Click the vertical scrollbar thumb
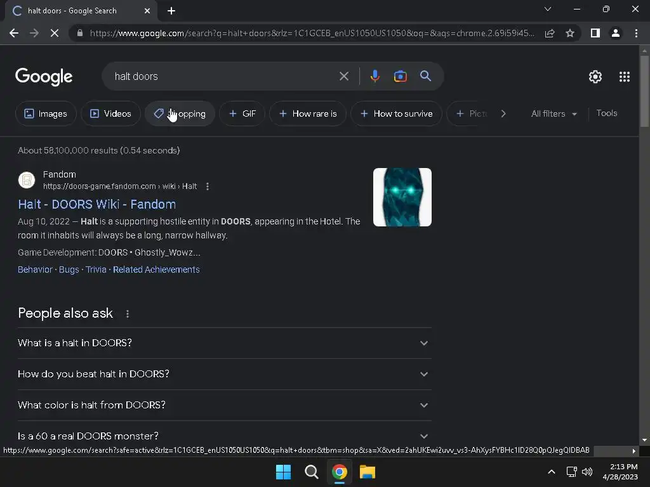 [x=644, y=91]
